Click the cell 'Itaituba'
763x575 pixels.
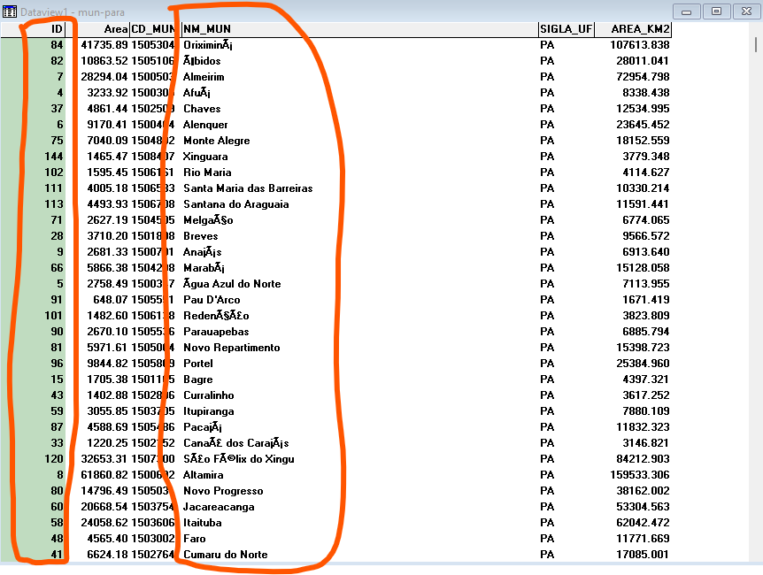(x=203, y=523)
